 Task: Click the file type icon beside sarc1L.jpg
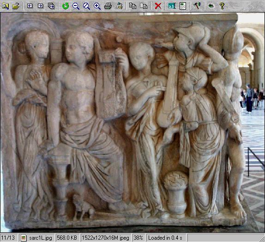tap(24, 238)
